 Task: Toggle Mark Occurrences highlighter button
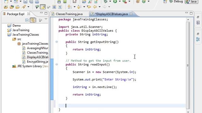[43, 7]
